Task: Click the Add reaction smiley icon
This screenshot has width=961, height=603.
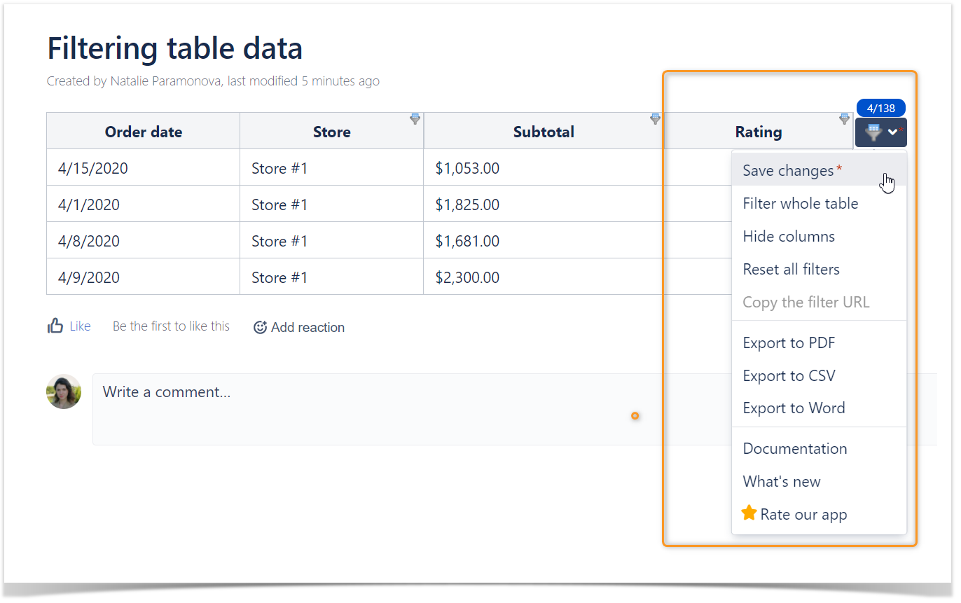Action: [260, 327]
